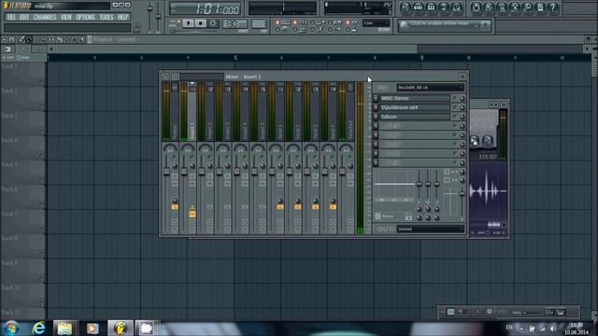Open the mixer OUT output dropdown
Screen dimensions: 598x336
(430, 229)
